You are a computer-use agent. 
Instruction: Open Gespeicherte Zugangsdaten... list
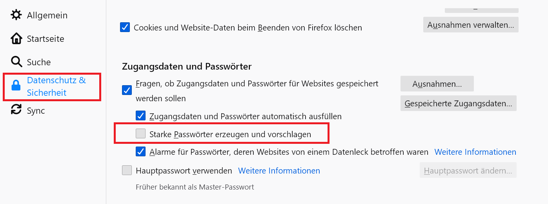(x=458, y=104)
